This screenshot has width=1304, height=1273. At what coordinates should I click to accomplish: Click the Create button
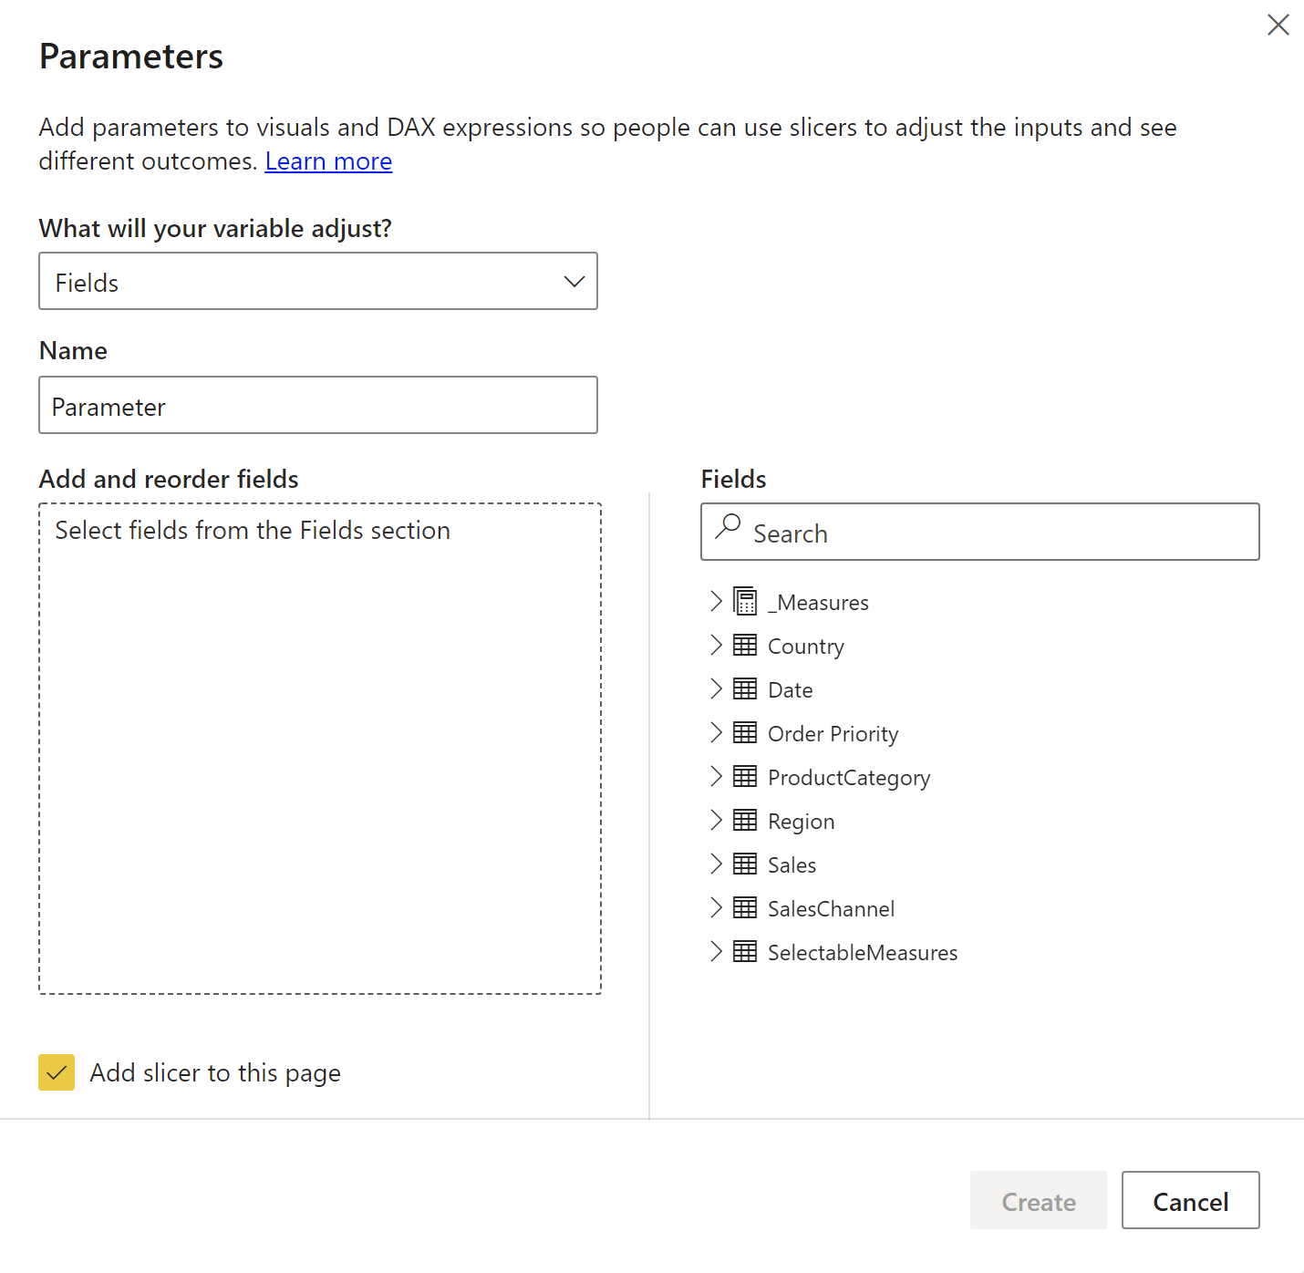click(x=1039, y=1200)
